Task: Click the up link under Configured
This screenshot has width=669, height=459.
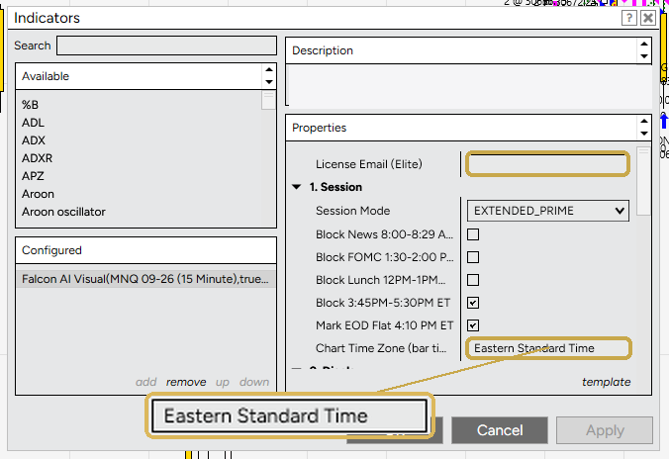Action: pyautogui.click(x=223, y=382)
